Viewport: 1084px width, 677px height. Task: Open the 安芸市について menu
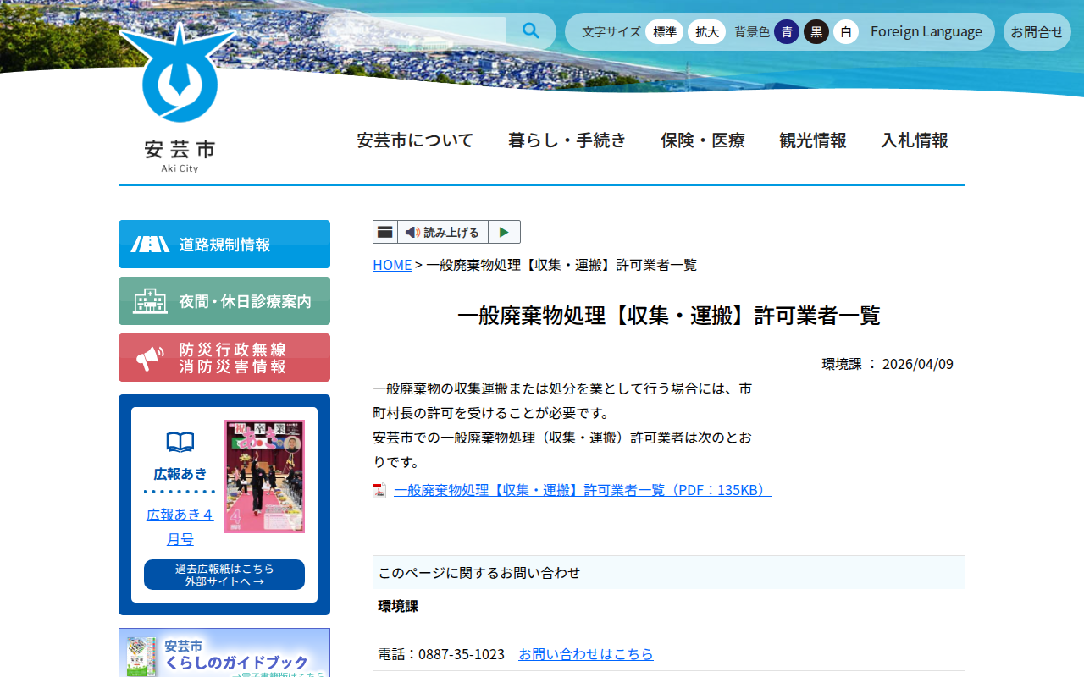(415, 140)
